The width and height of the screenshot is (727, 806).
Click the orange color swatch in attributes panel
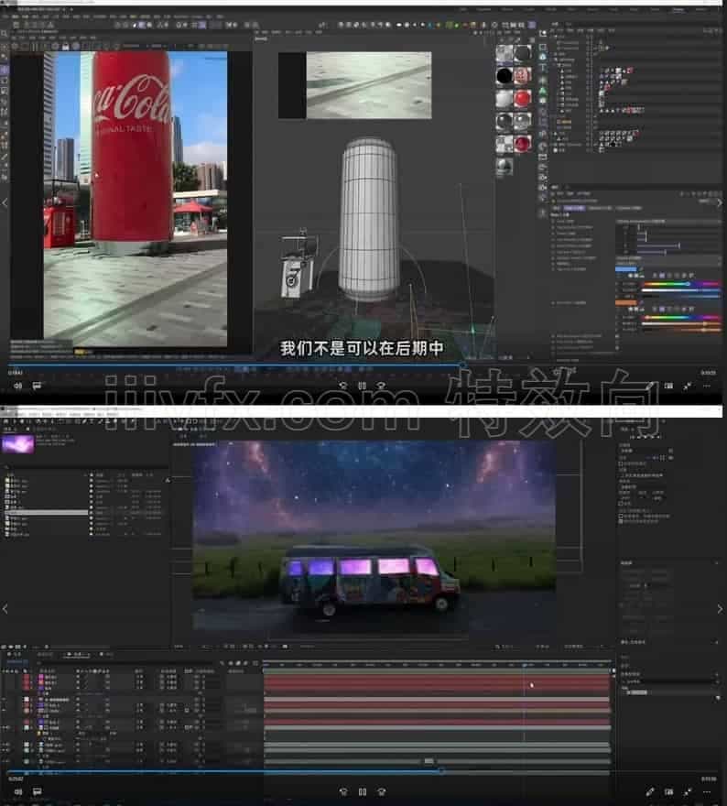(x=625, y=303)
